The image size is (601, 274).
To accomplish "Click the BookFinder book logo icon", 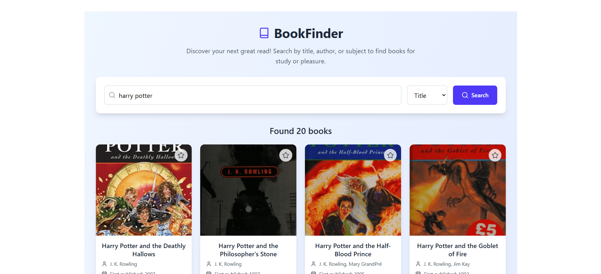I will pyautogui.click(x=264, y=33).
